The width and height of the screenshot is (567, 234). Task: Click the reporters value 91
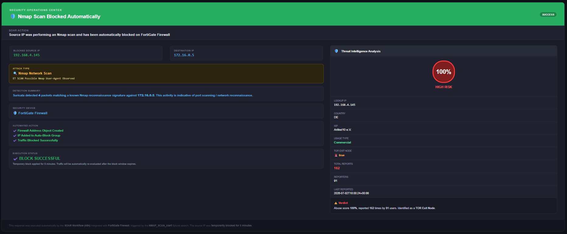[x=335, y=181]
